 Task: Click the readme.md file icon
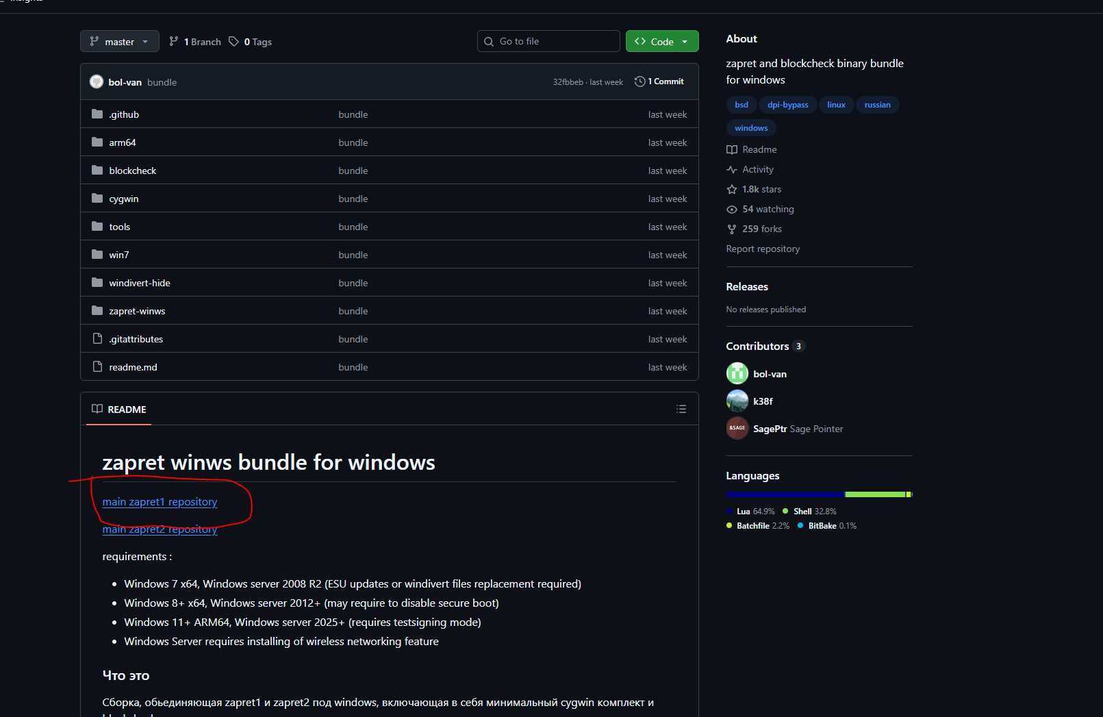97,367
